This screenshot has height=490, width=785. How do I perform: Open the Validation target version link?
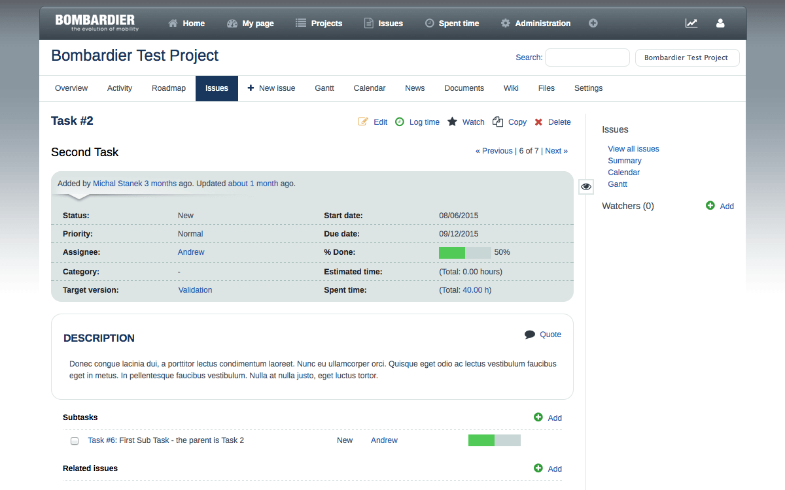click(x=195, y=290)
